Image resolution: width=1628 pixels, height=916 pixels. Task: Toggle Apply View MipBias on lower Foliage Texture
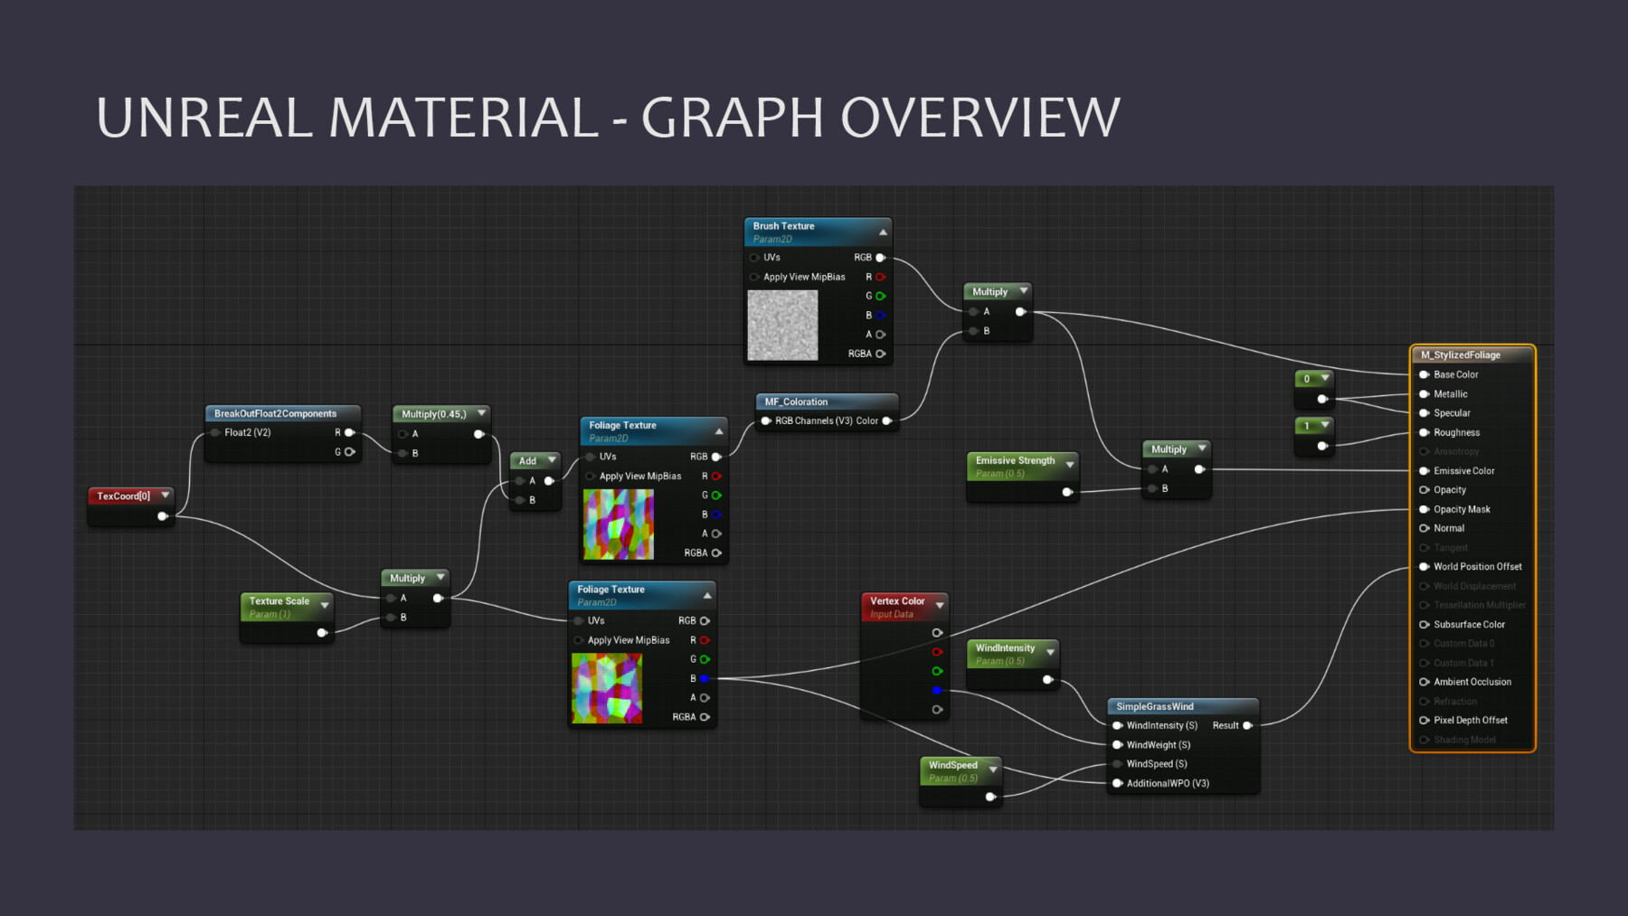pos(577,639)
